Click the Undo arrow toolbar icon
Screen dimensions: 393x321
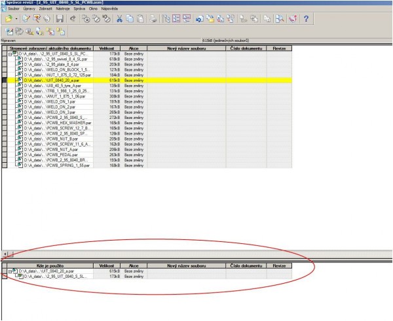click(73, 20)
